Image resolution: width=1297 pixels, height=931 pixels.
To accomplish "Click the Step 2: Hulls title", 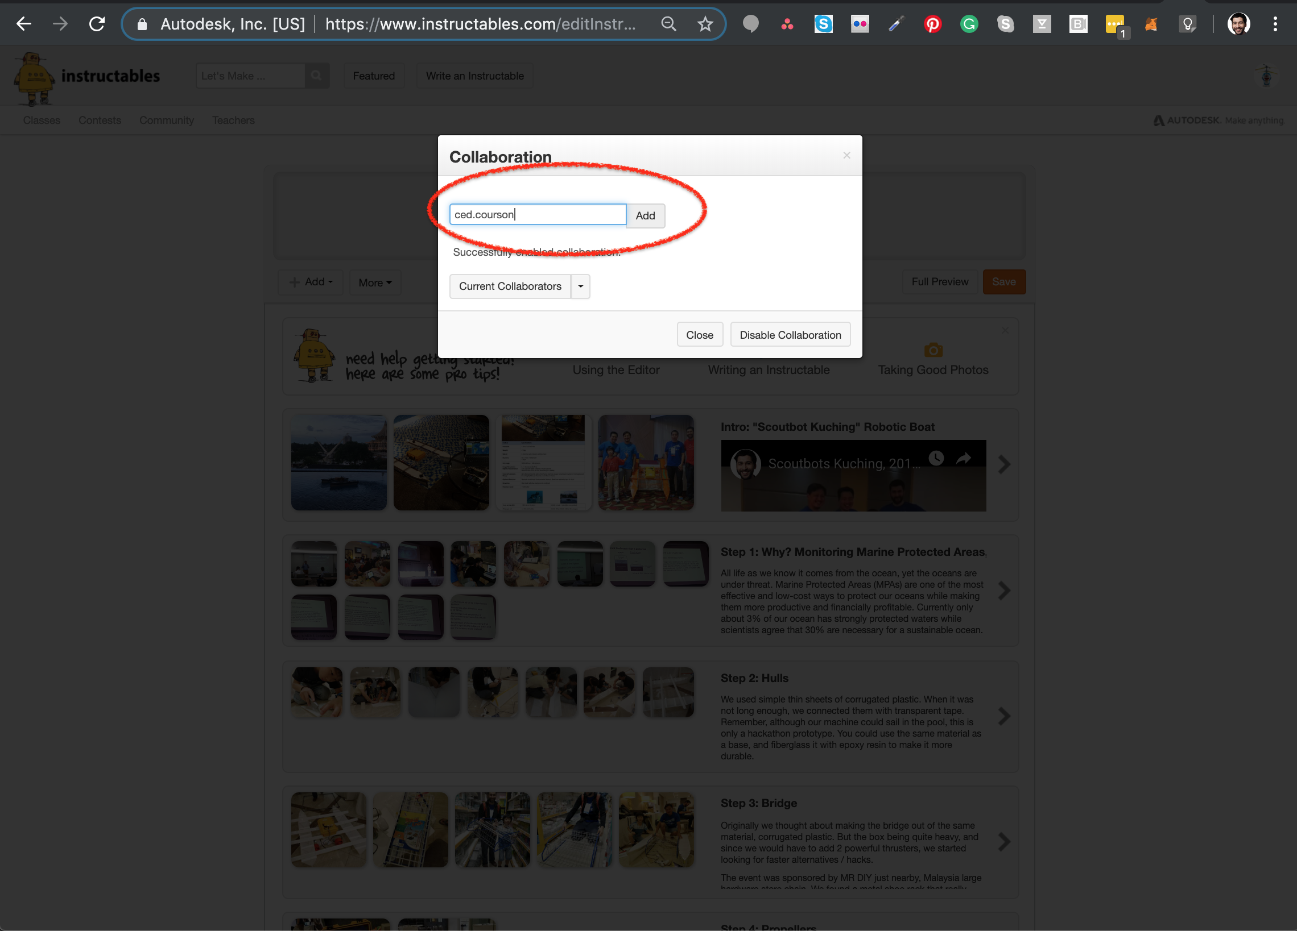I will click(754, 678).
